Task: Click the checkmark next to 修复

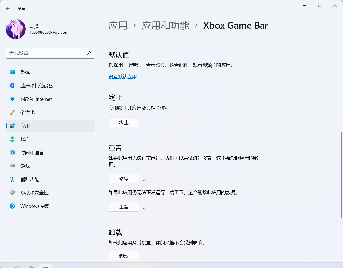Action: 145,180
